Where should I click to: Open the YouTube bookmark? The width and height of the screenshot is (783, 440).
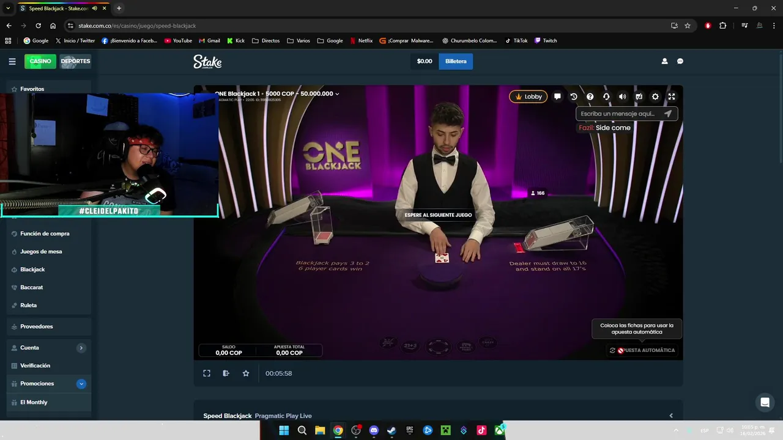[178, 40]
